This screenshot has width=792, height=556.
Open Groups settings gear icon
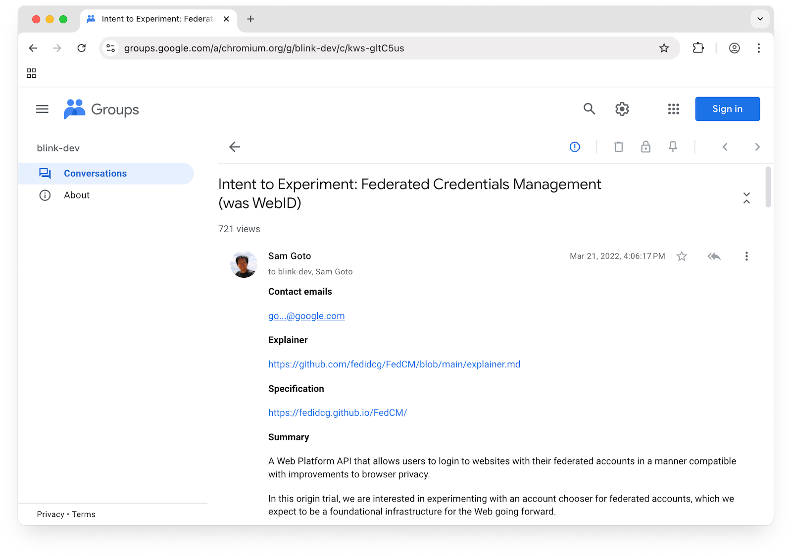(x=622, y=109)
